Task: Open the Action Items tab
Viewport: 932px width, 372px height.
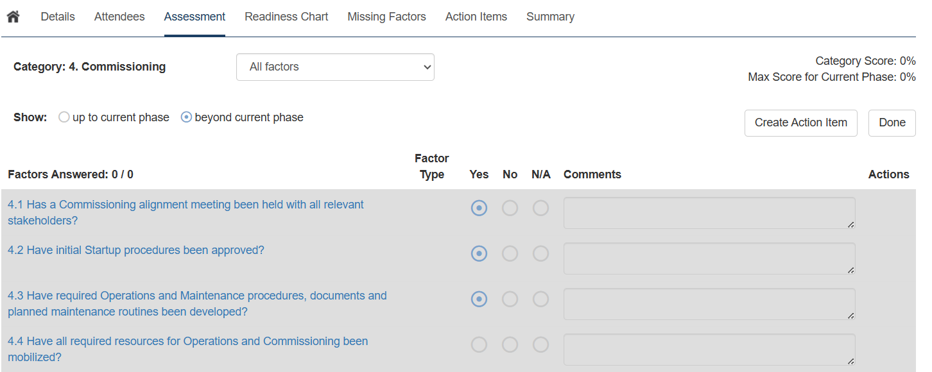Action: [x=476, y=17]
